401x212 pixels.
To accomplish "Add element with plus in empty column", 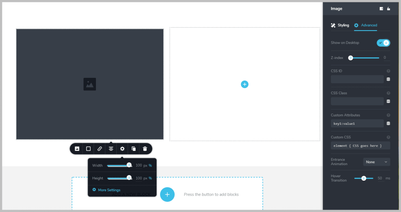I will point(245,84).
